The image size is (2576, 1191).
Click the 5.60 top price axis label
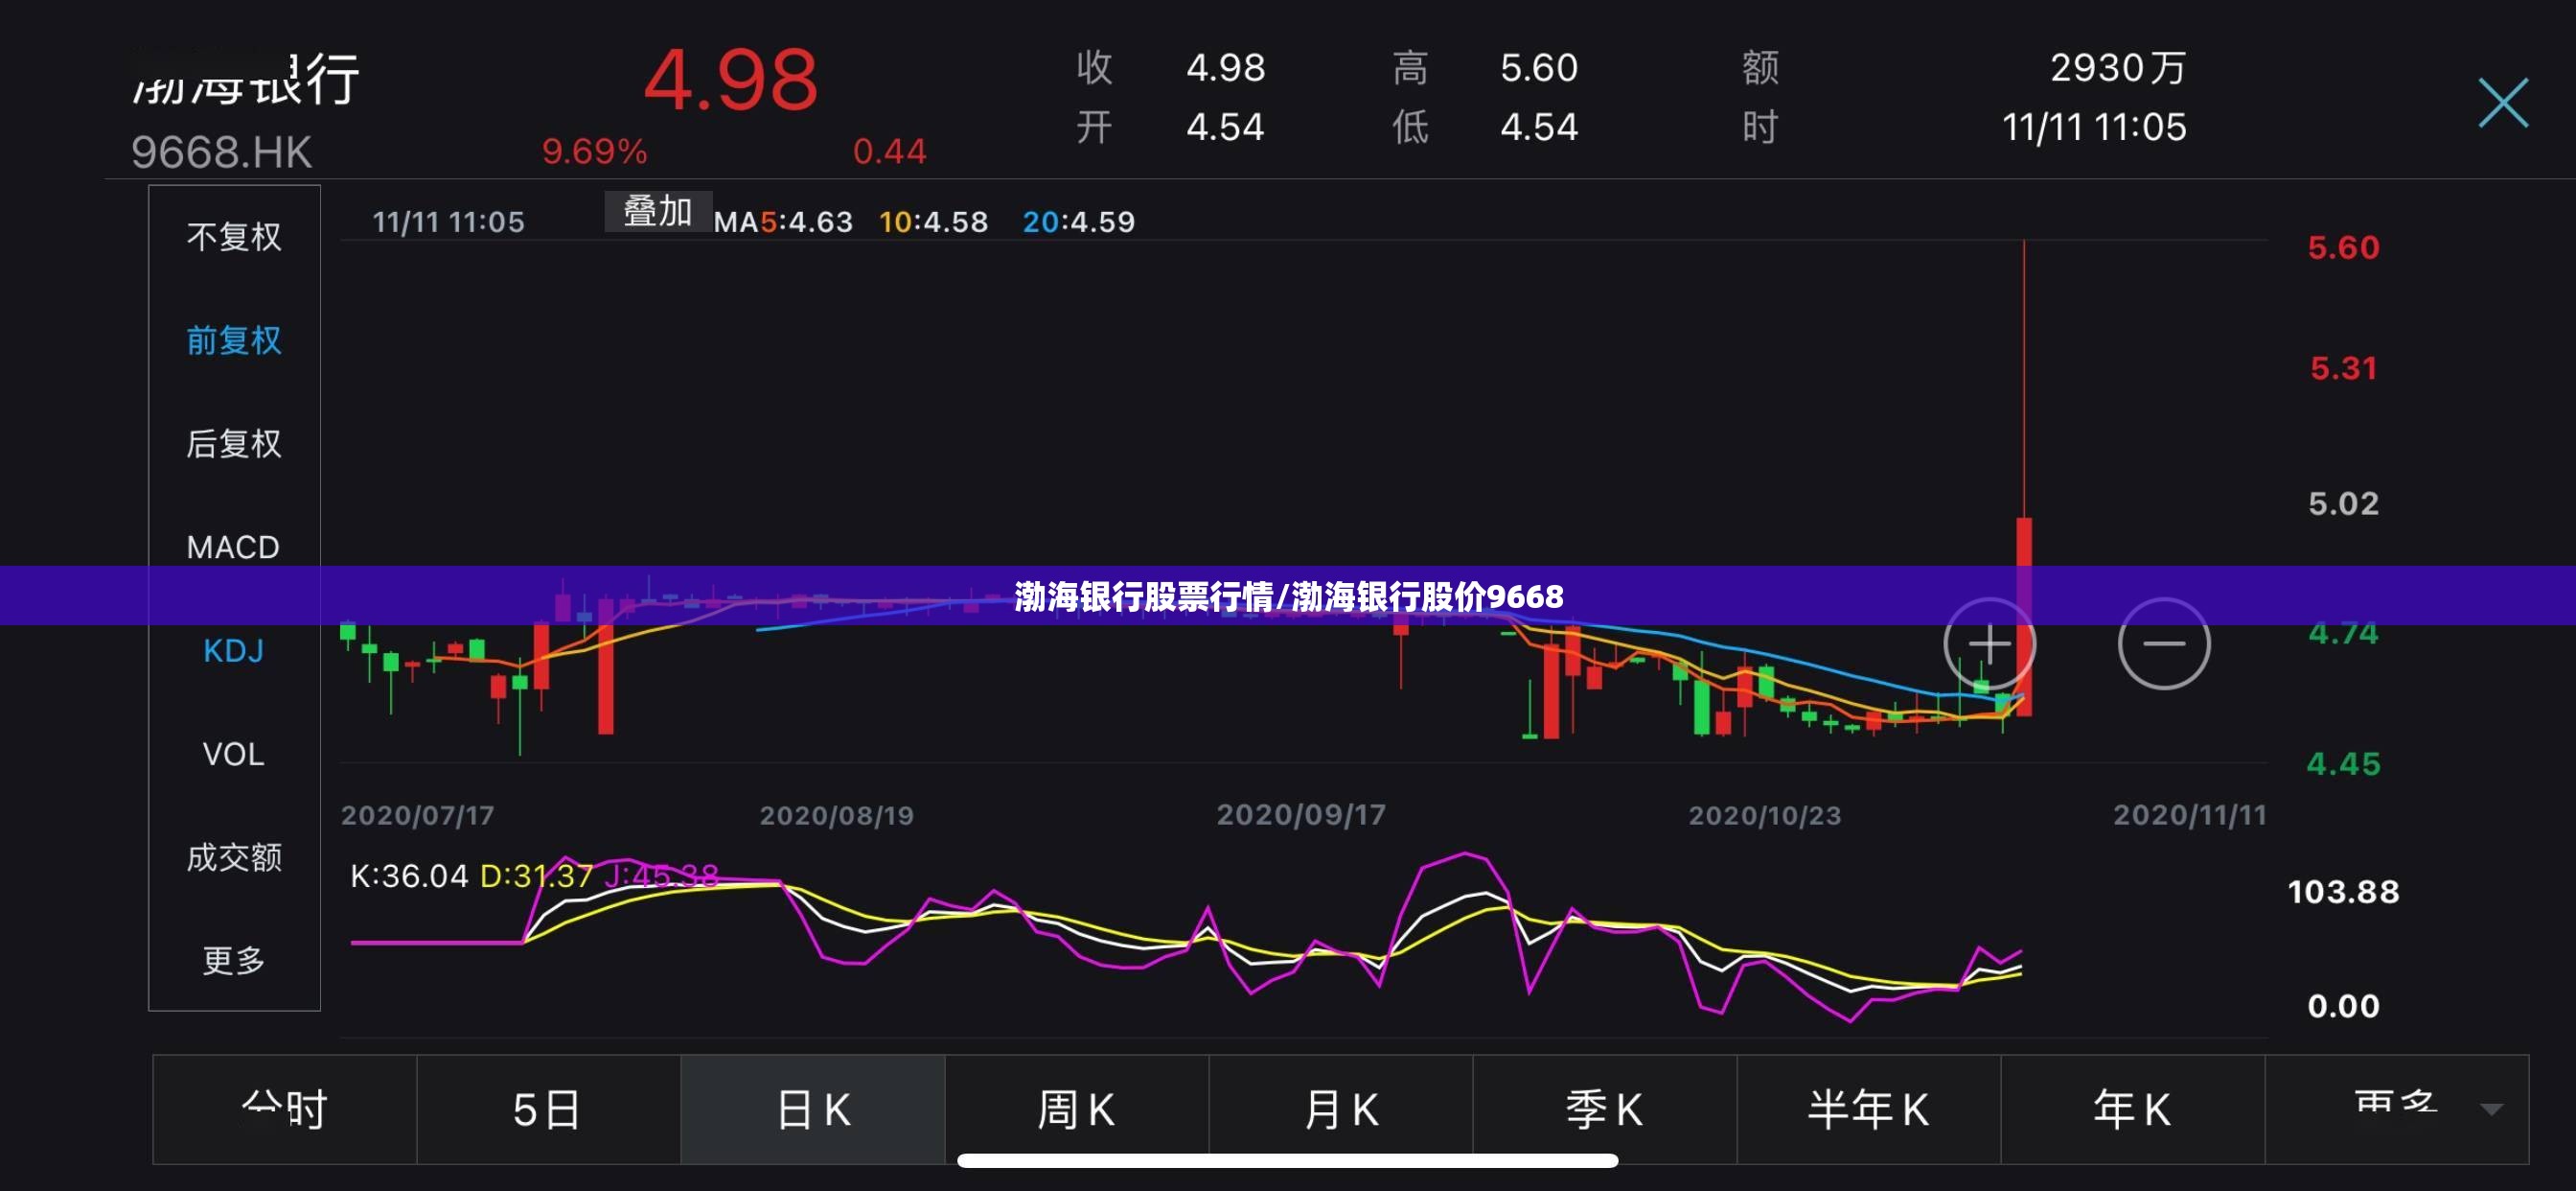(x=2343, y=247)
